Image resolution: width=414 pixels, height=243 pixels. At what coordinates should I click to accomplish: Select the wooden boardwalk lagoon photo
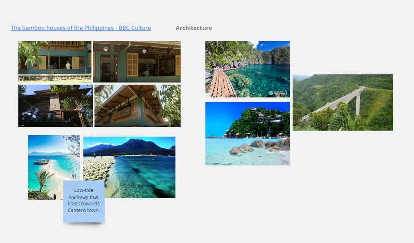coord(248,69)
